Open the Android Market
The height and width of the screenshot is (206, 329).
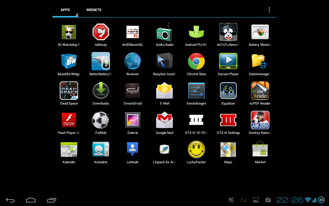click(x=260, y=149)
